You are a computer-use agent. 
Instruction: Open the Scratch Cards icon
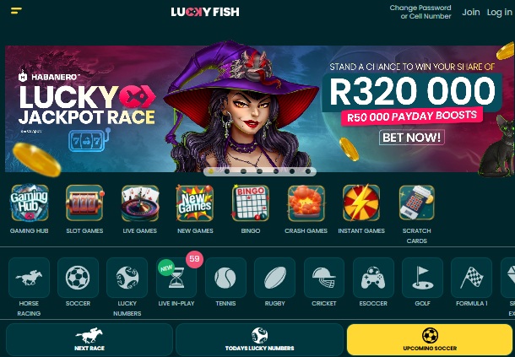click(x=417, y=203)
